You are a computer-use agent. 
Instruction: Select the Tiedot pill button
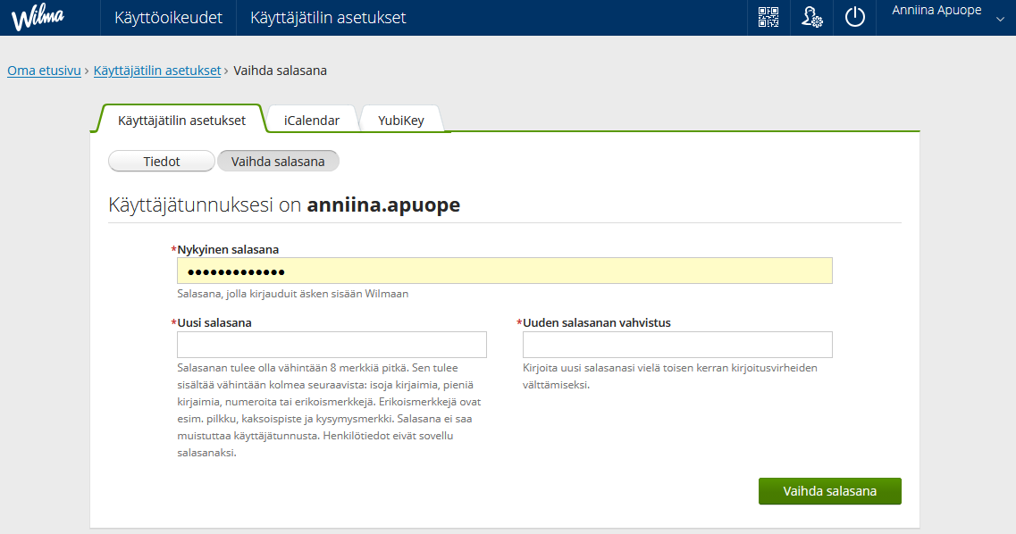pyautogui.click(x=162, y=162)
